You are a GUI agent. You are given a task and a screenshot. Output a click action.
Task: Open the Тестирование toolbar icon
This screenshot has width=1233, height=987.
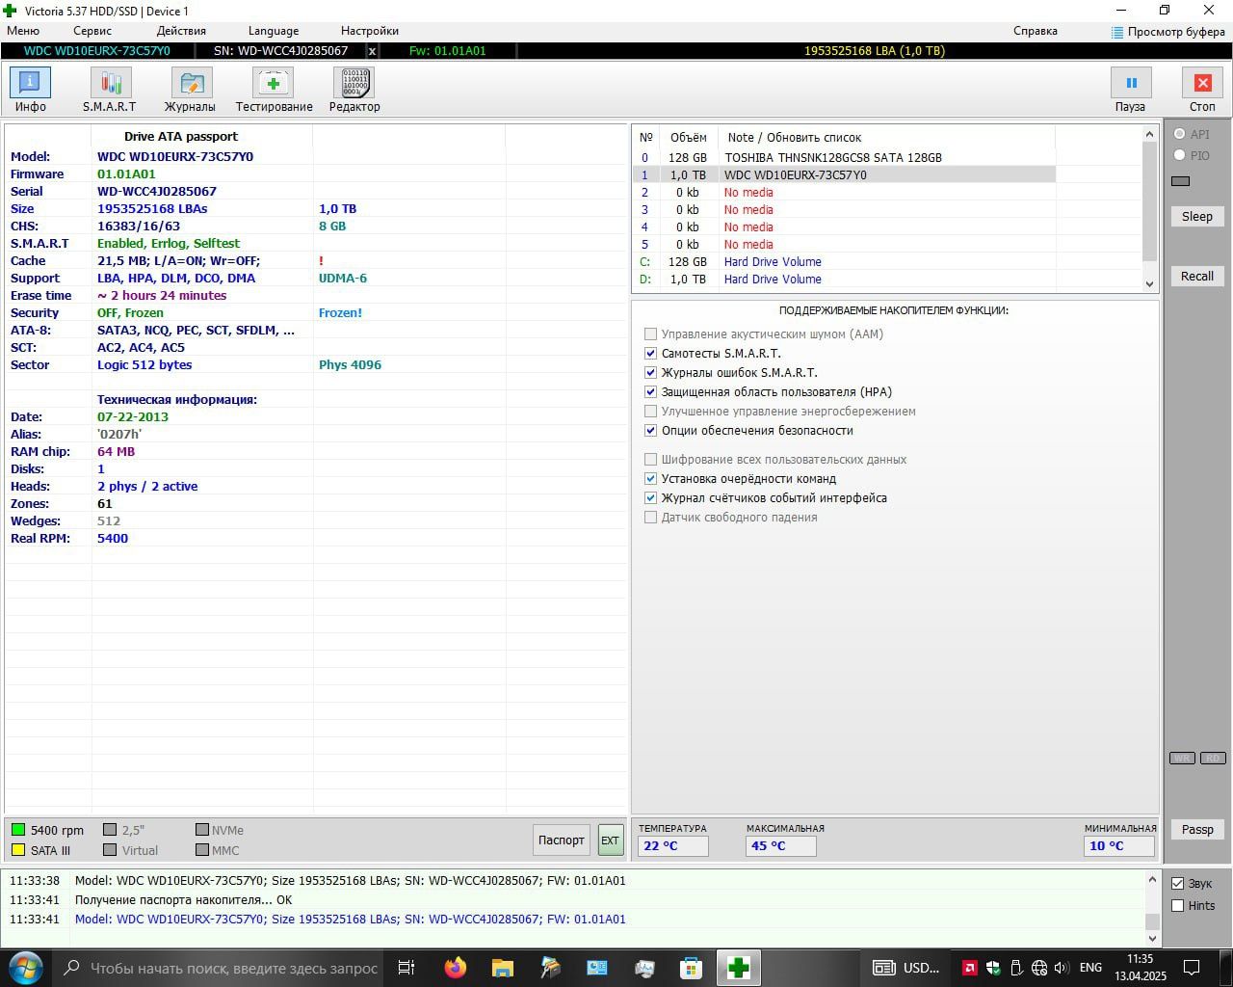coord(273,83)
